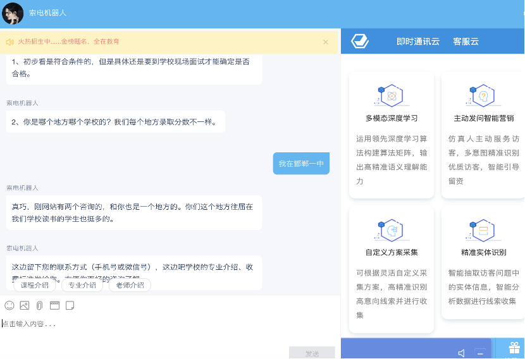The height and width of the screenshot is (359, 525).
Task: Click the 专业介绍 quick reply button
Action: 82,285
